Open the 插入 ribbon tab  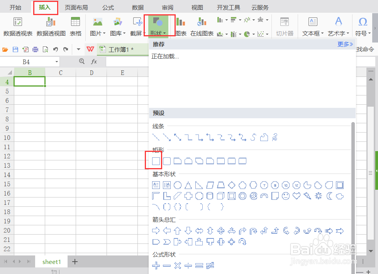click(x=45, y=7)
